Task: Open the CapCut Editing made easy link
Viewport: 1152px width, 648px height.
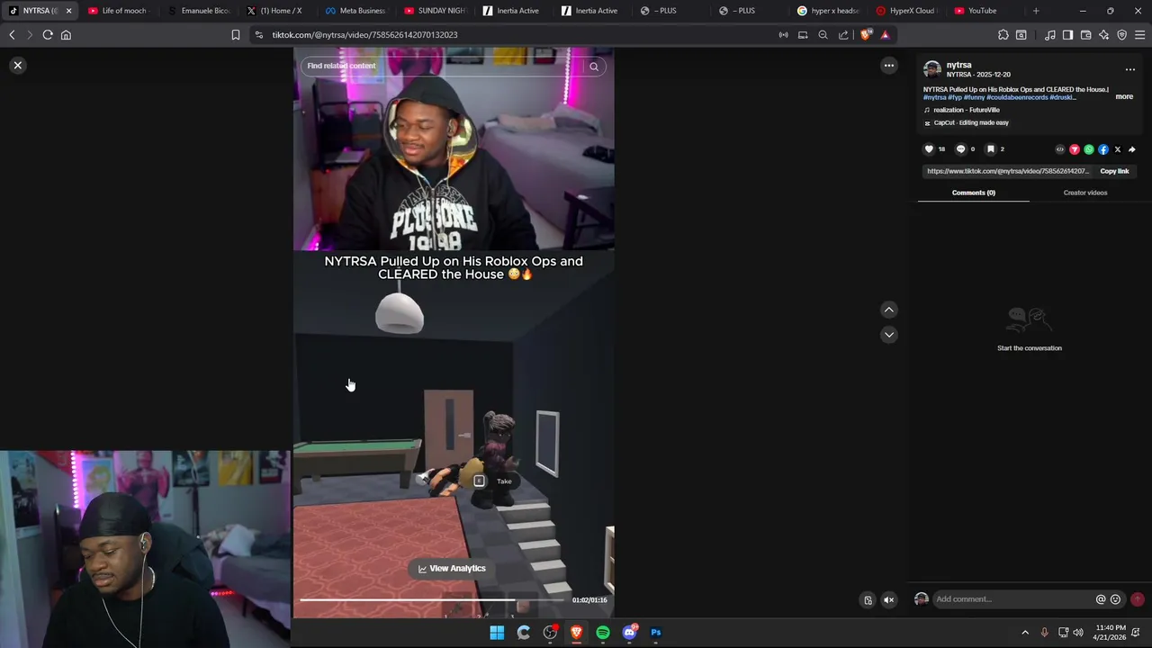Action: (x=971, y=122)
